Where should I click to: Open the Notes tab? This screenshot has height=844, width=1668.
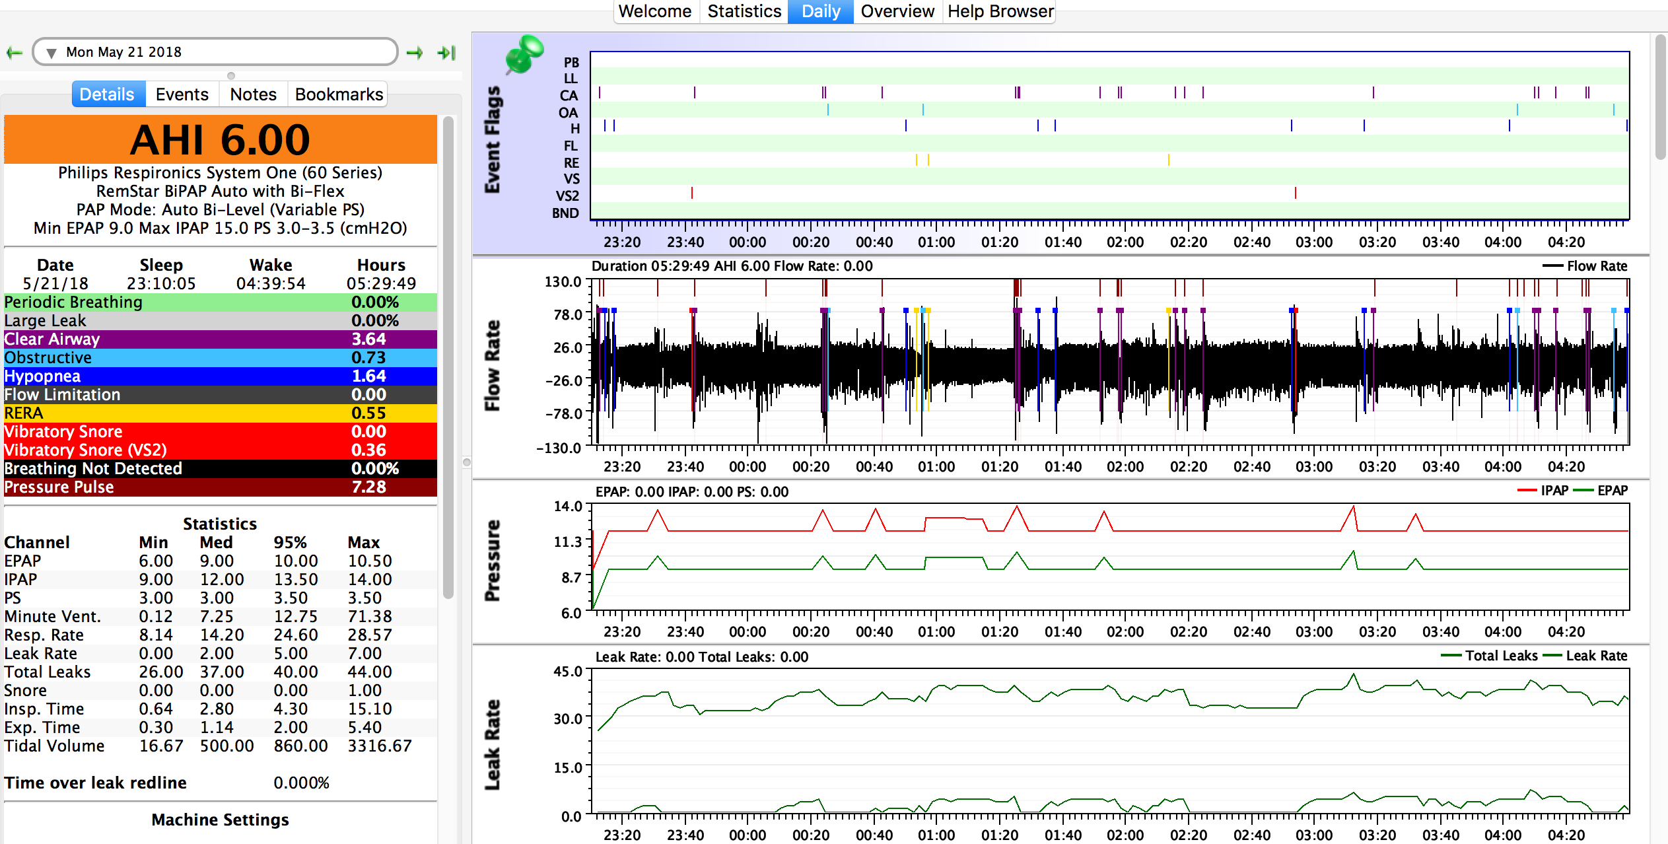pyautogui.click(x=253, y=94)
